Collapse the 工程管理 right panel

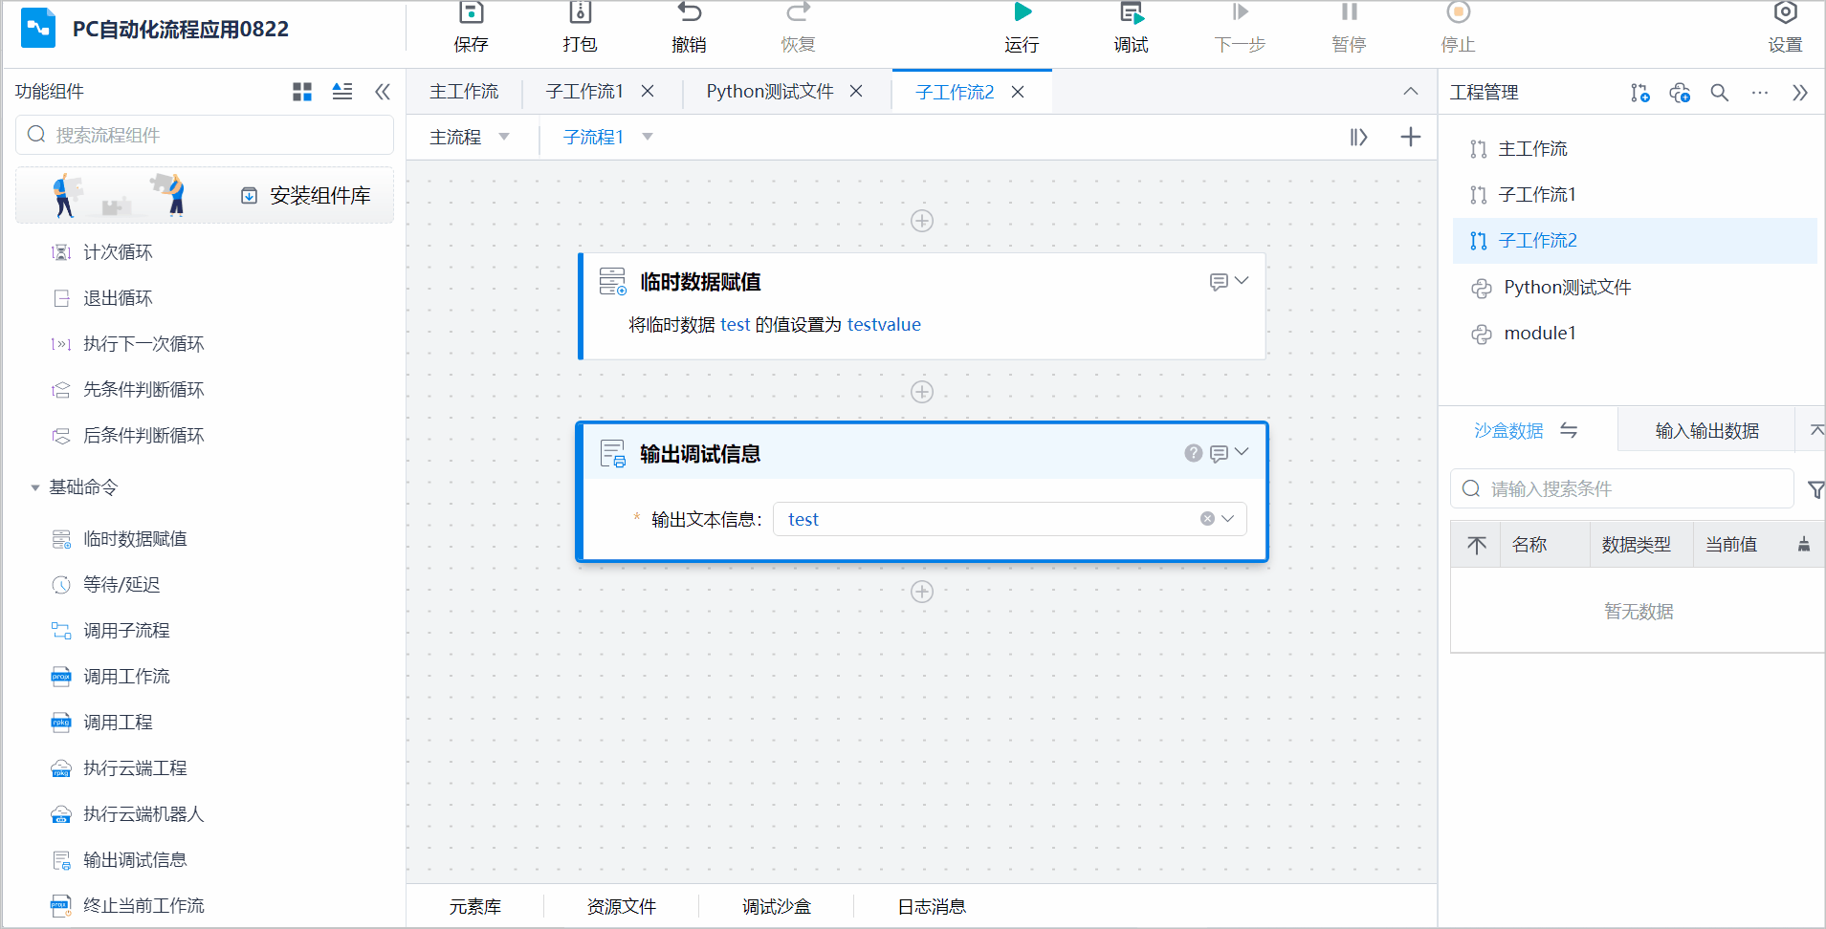point(1799,93)
